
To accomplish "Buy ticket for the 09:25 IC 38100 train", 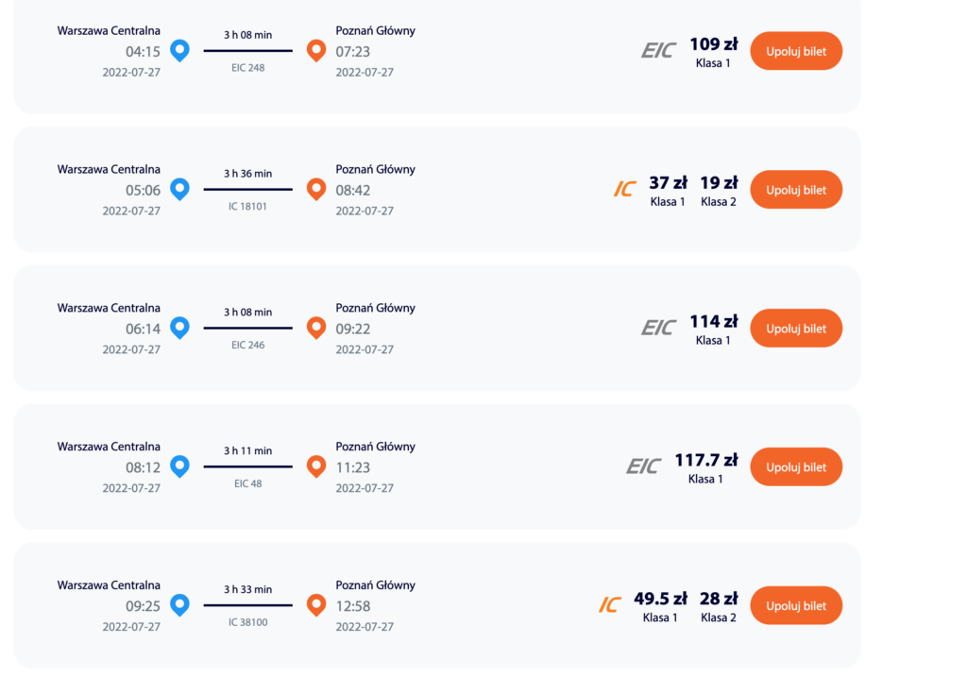I will (796, 605).
